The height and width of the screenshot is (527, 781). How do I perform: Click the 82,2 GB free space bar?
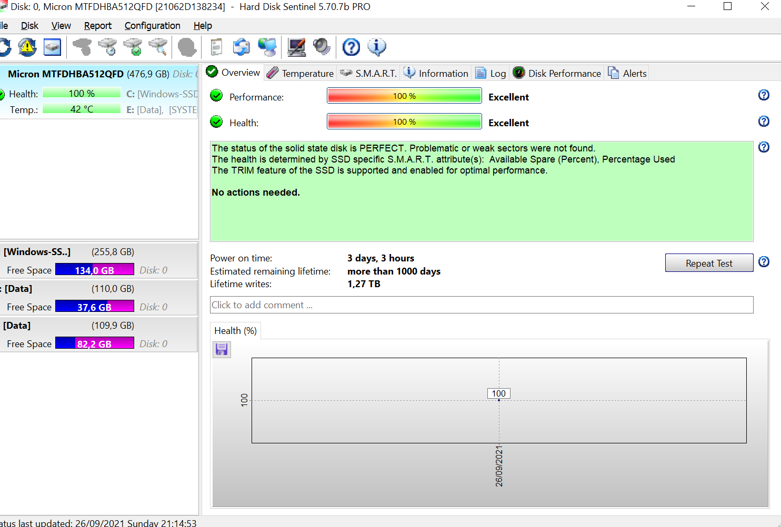[95, 343]
